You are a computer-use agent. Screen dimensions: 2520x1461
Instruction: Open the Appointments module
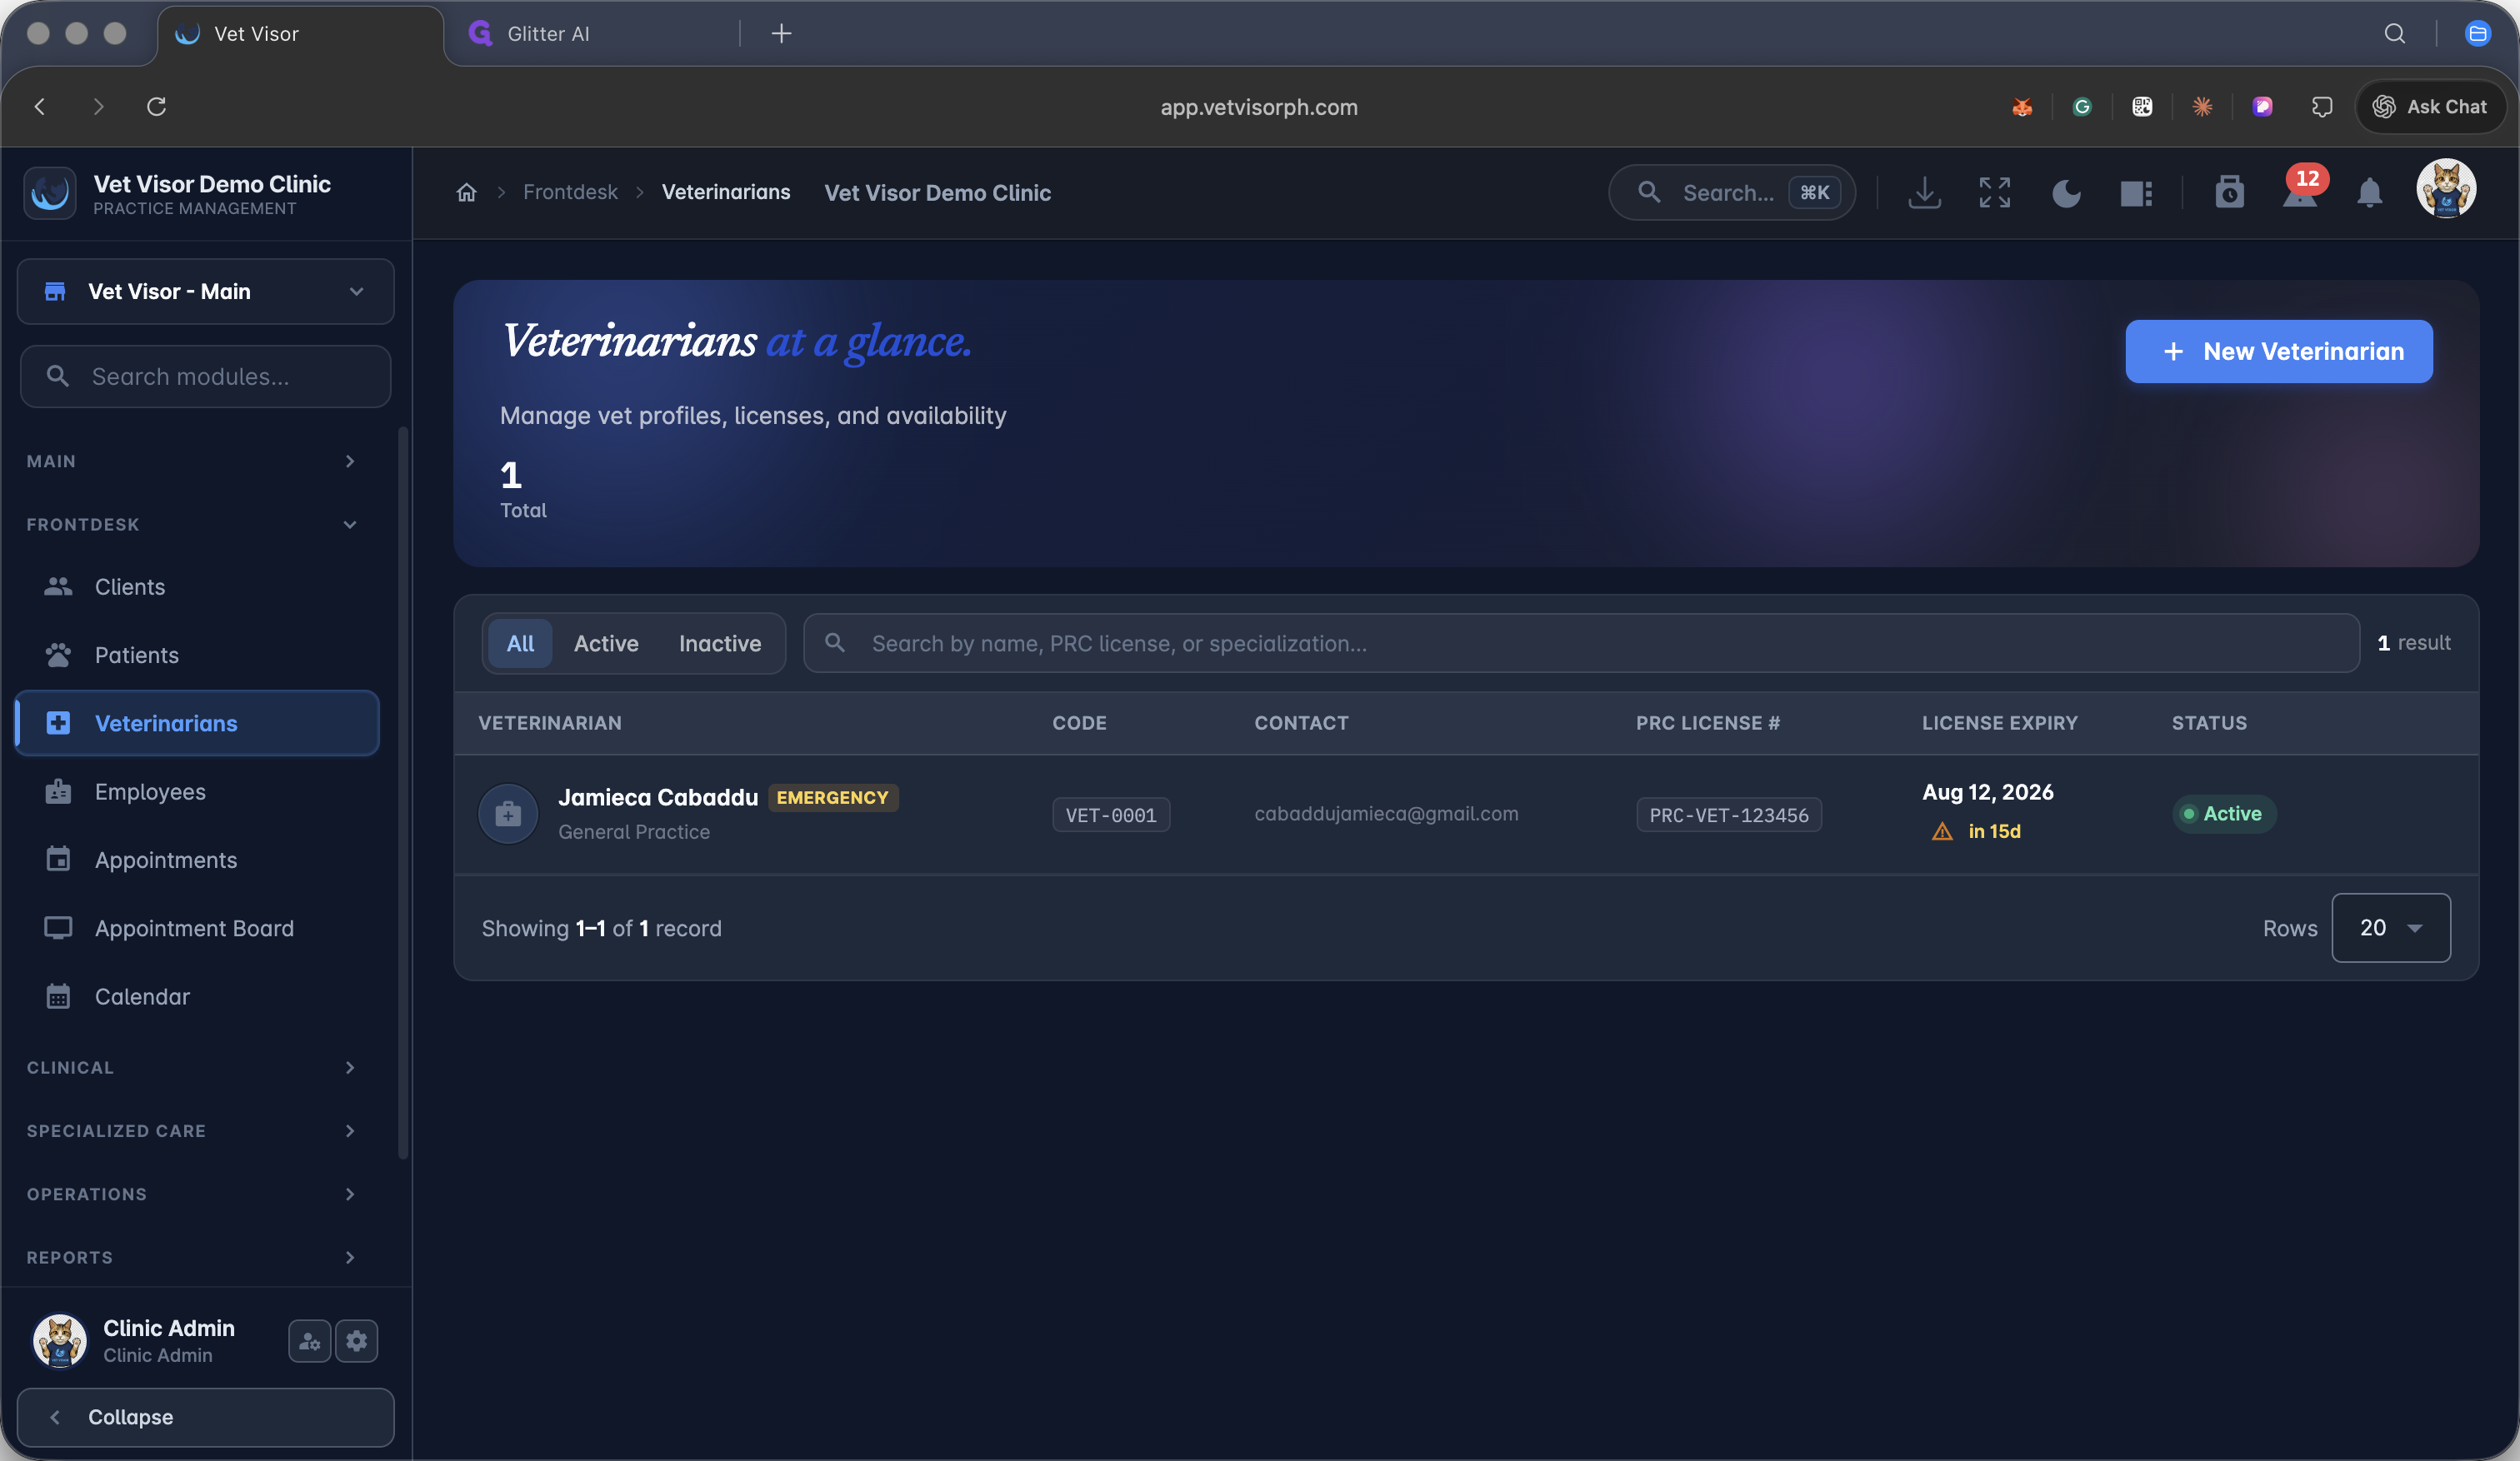tap(197, 860)
